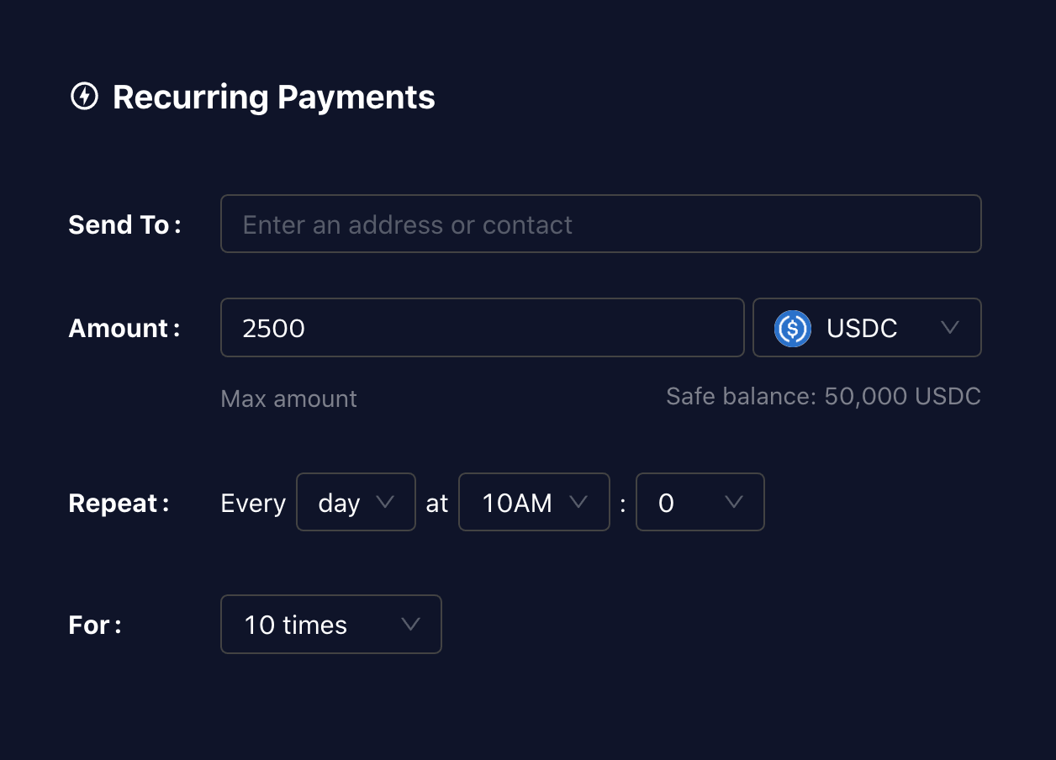This screenshot has width=1056, height=760.
Task: Click the lightning bolt Recurring Payments icon
Action: tap(84, 97)
